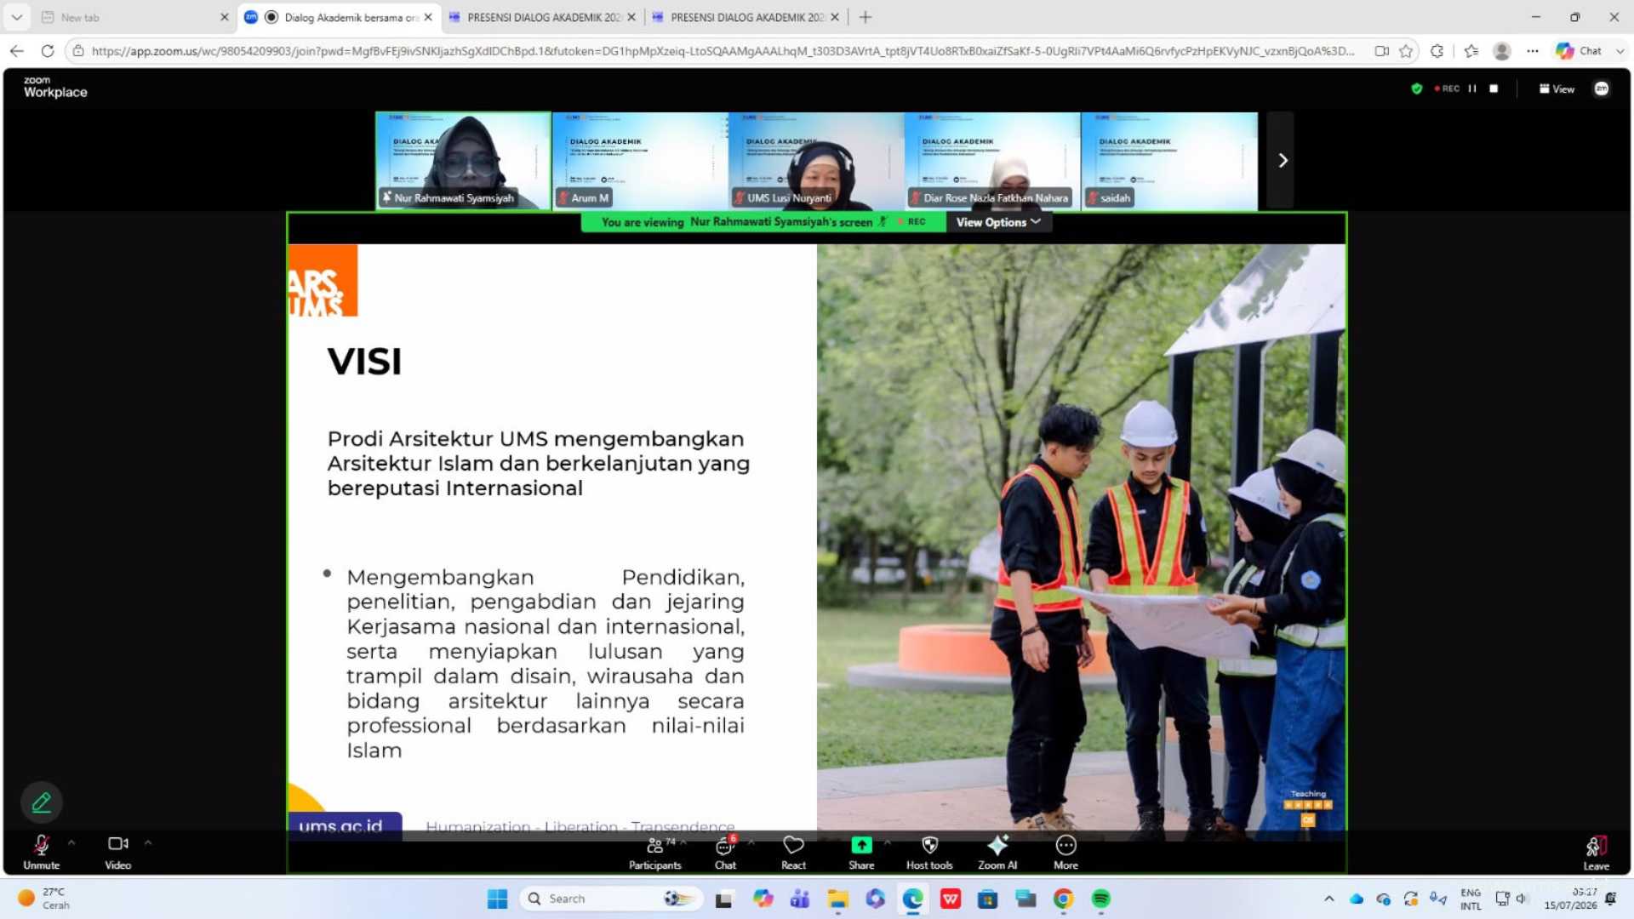Open the Chat panel in Zoom

[x=725, y=853]
